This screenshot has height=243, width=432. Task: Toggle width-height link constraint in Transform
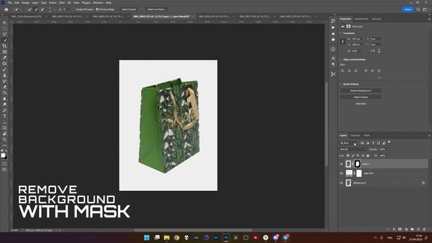click(342, 42)
